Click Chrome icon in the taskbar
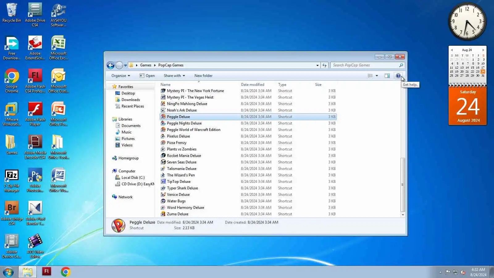The height and width of the screenshot is (278, 494). [x=65, y=272]
